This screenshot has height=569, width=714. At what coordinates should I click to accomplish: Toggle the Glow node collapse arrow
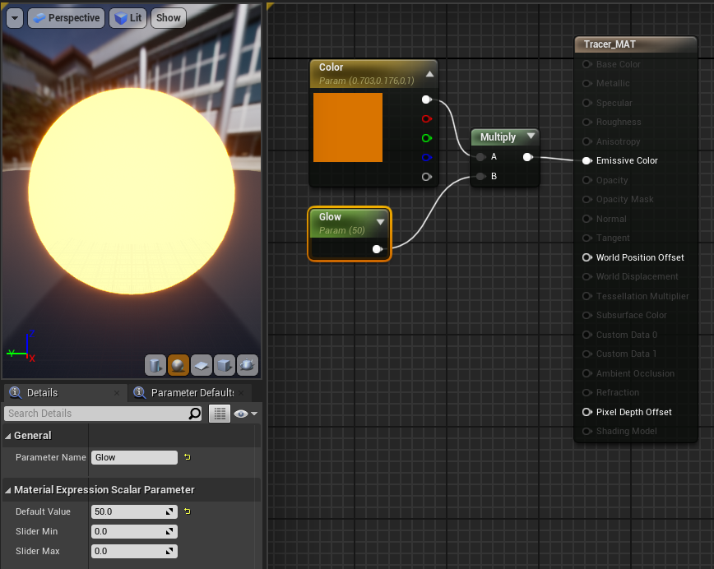point(381,222)
